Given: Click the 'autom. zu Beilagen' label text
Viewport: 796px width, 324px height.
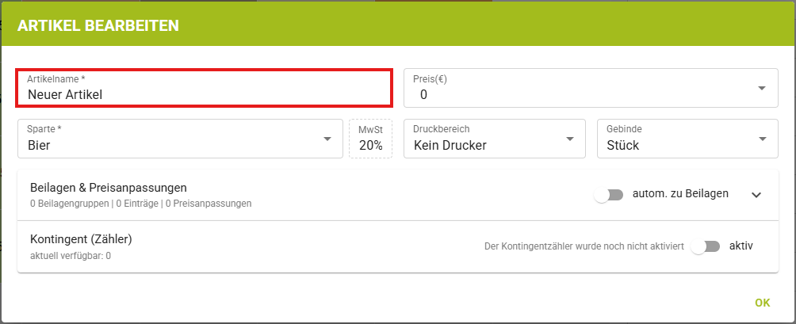Looking at the screenshot, I should 680,194.
